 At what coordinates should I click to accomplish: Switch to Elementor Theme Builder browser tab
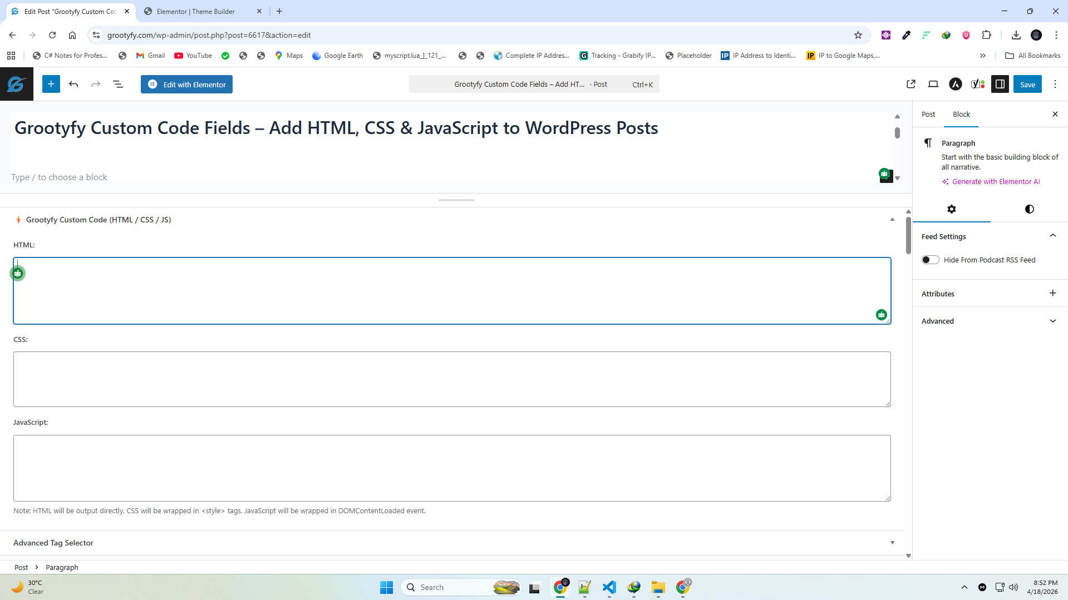196,11
